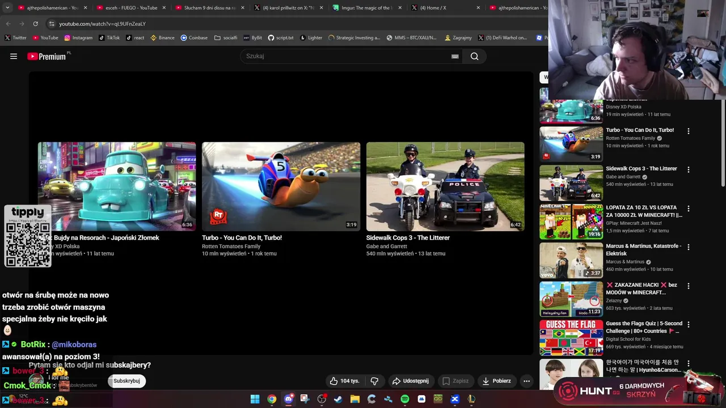Like the video with 104 tys. likes
This screenshot has width=726, height=408.
pyautogui.click(x=345, y=381)
